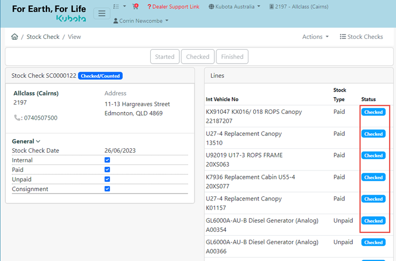The height and width of the screenshot is (261, 396).
Task: Click Checked status badge for KX91047 line
Action: (373, 112)
